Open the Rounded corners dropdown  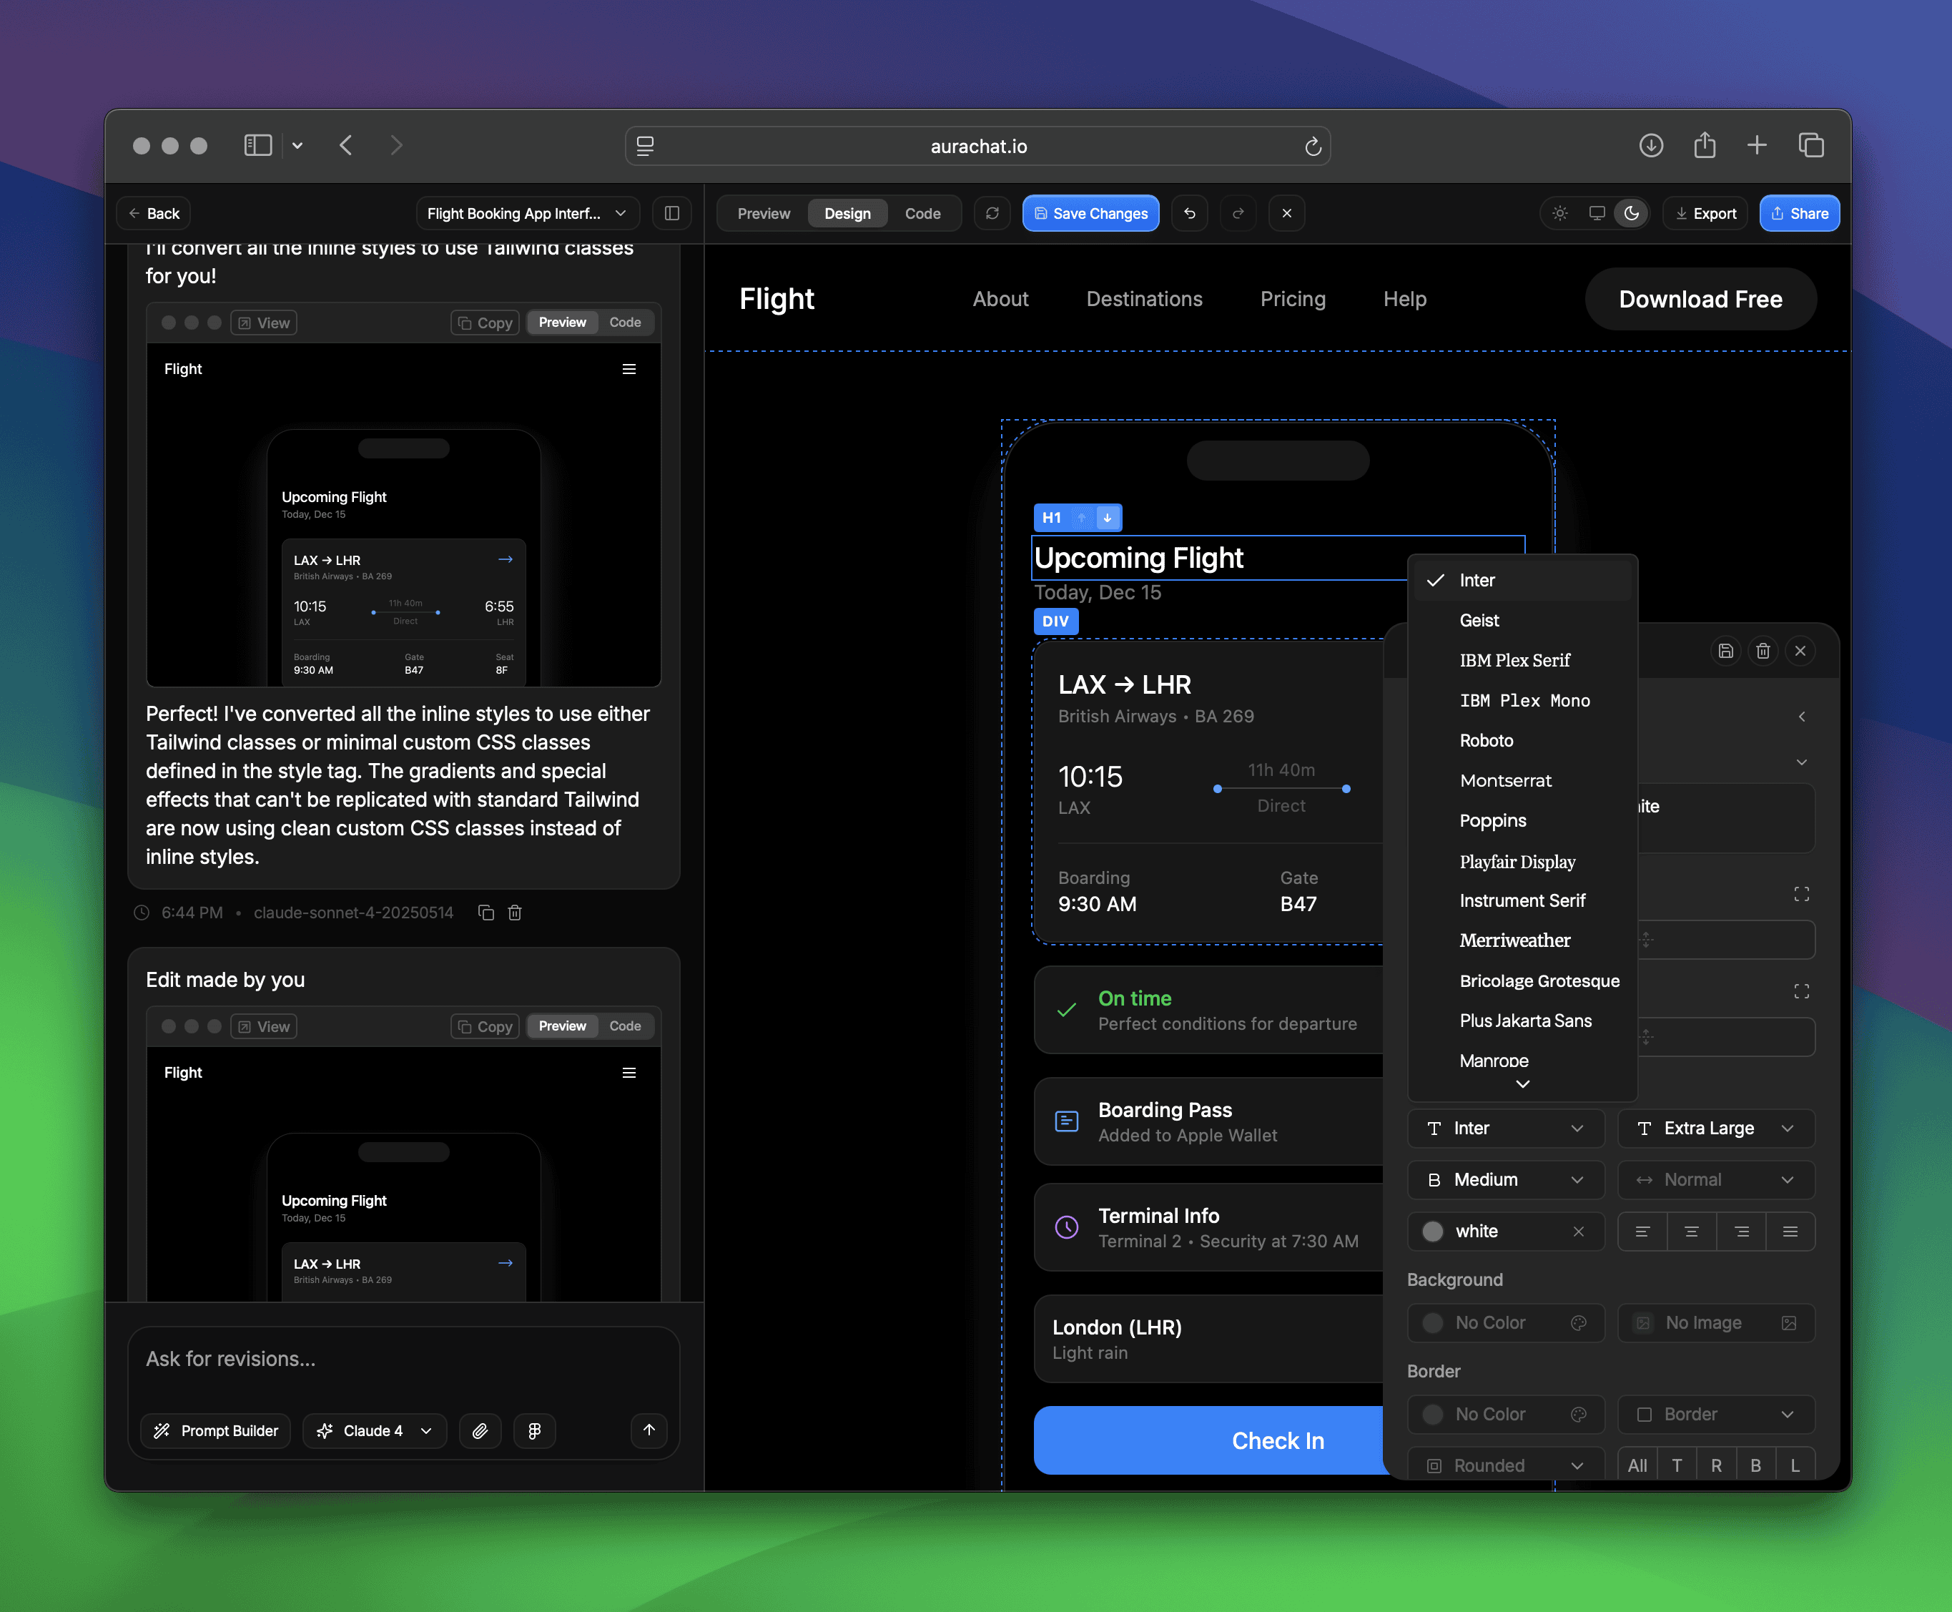[x=1506, y=1465]
